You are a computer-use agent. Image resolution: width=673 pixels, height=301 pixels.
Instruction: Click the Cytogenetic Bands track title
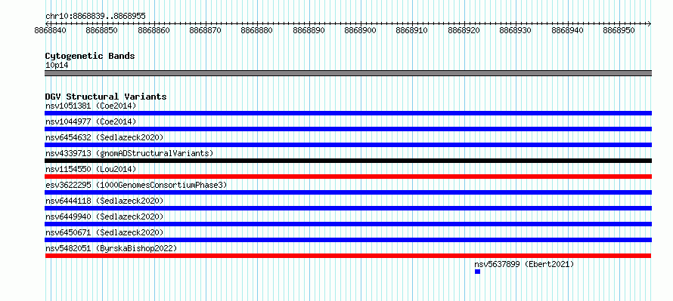click(90, 56)
